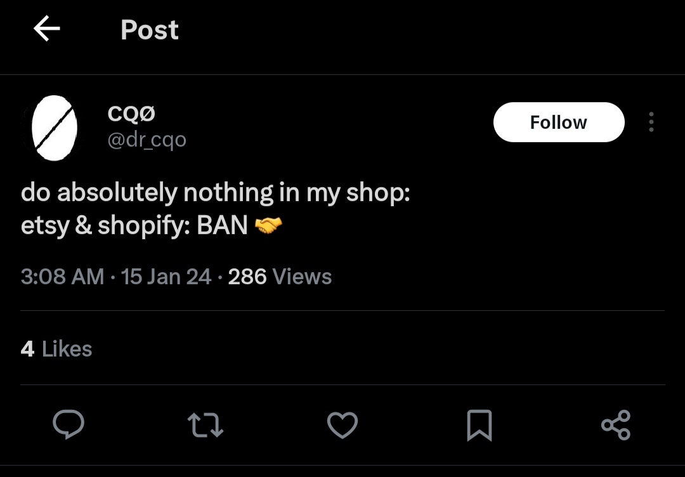Tap the @dr_cqo handle

click(x=147, y=139)
